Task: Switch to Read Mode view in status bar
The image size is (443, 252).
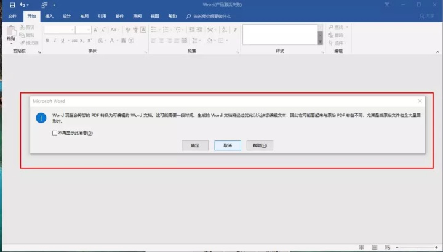Action: pyautogui.click(x=361, y=247)
